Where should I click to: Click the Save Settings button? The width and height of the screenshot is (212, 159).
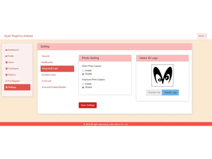[88, 105]
